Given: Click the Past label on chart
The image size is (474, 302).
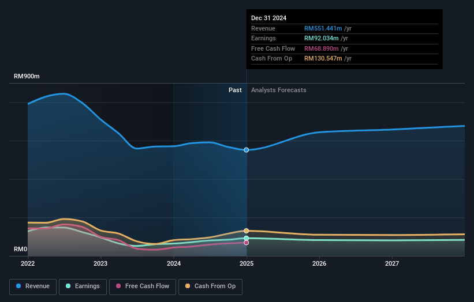Looking at the screenshot, I should click(235, 90).
